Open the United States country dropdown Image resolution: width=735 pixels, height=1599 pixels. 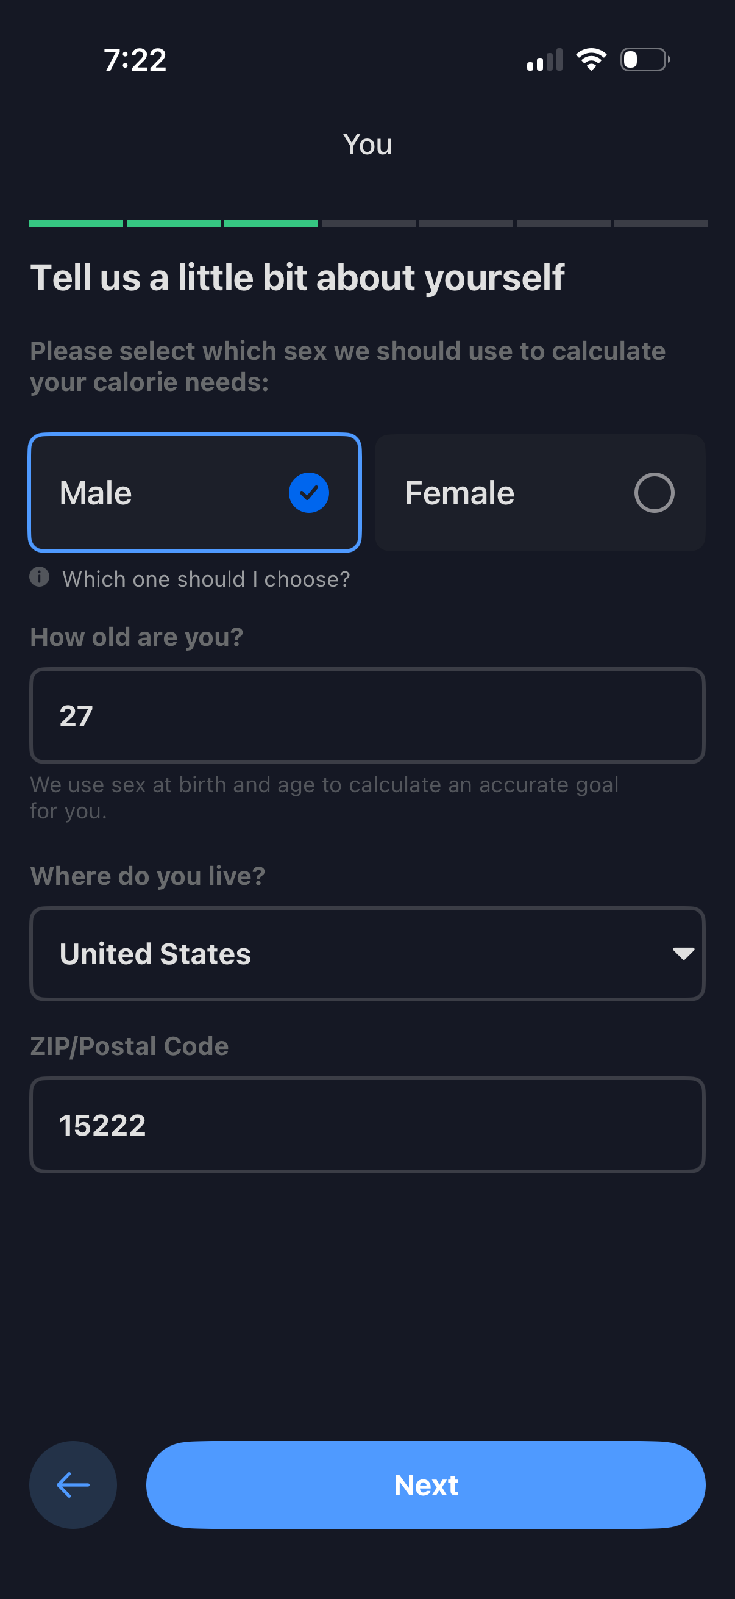tap(367, 953)
